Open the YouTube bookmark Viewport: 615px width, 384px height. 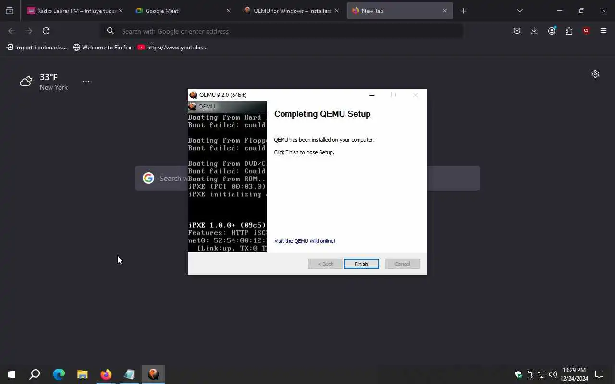(x=172, y=48)
